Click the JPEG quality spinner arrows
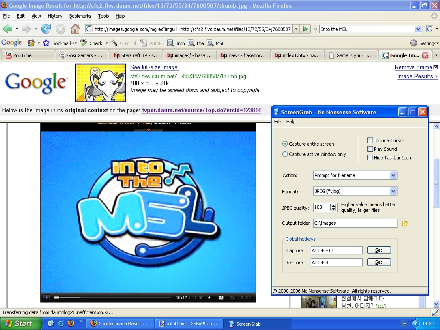The image size is (440, 330). pyautogui.click(x=333, y=207)
